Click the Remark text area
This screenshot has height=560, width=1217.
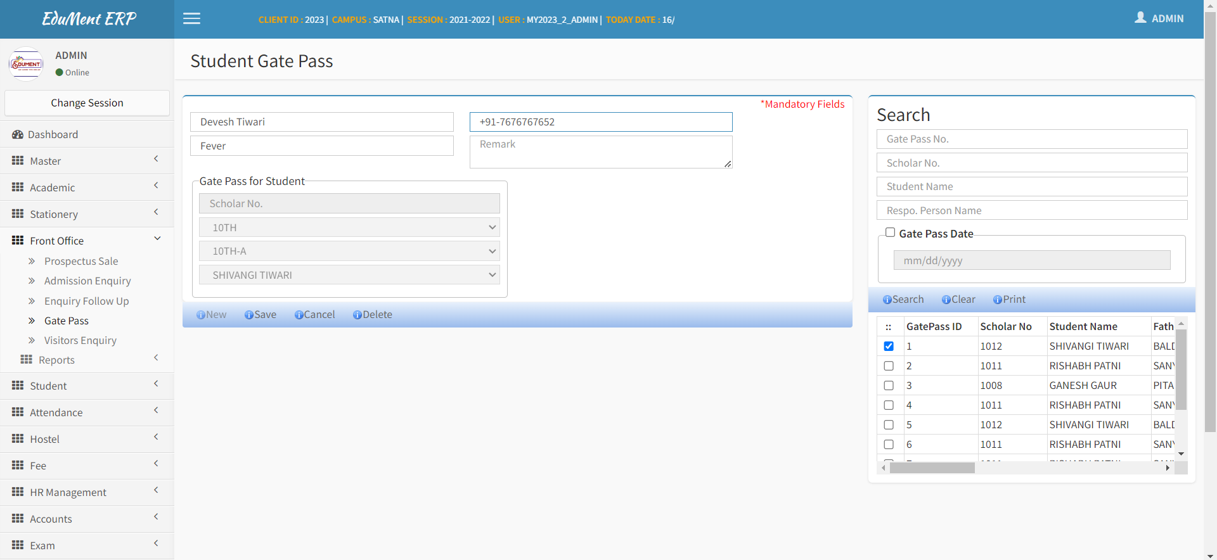pos(600,152)
